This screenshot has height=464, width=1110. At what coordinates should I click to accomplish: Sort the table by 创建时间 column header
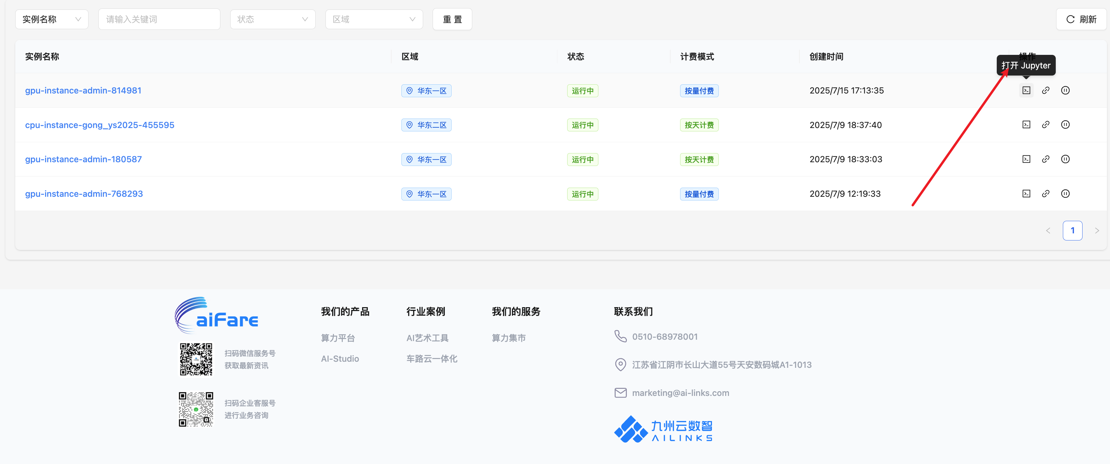pos(826,56)
